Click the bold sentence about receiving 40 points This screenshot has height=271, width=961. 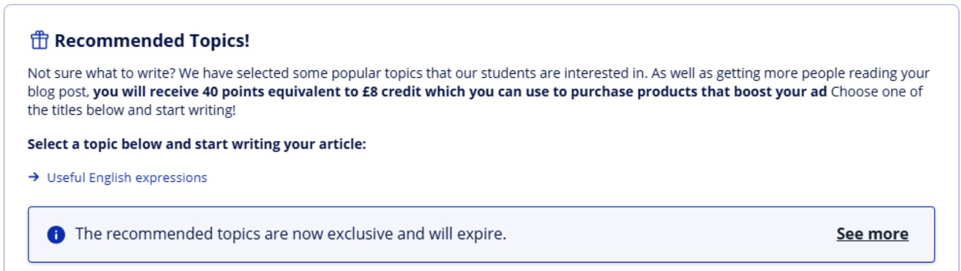tap(460, 91)
